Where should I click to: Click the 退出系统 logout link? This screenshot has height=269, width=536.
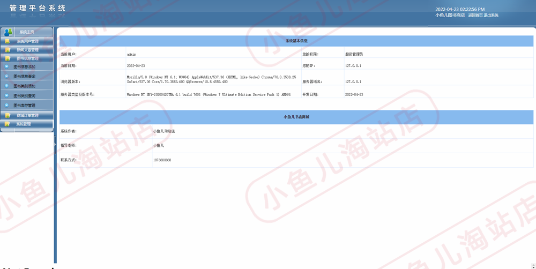pos(491,15)
